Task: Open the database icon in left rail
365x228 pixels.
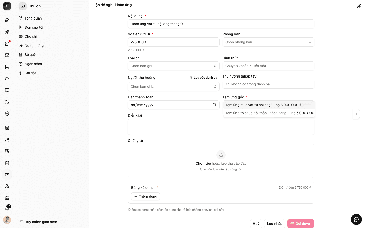Action: (7, 67)
